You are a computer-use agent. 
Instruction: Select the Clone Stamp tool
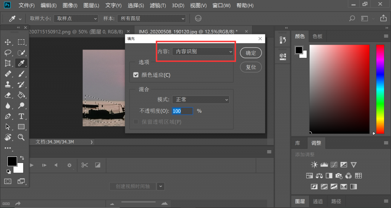click(8, 84)
